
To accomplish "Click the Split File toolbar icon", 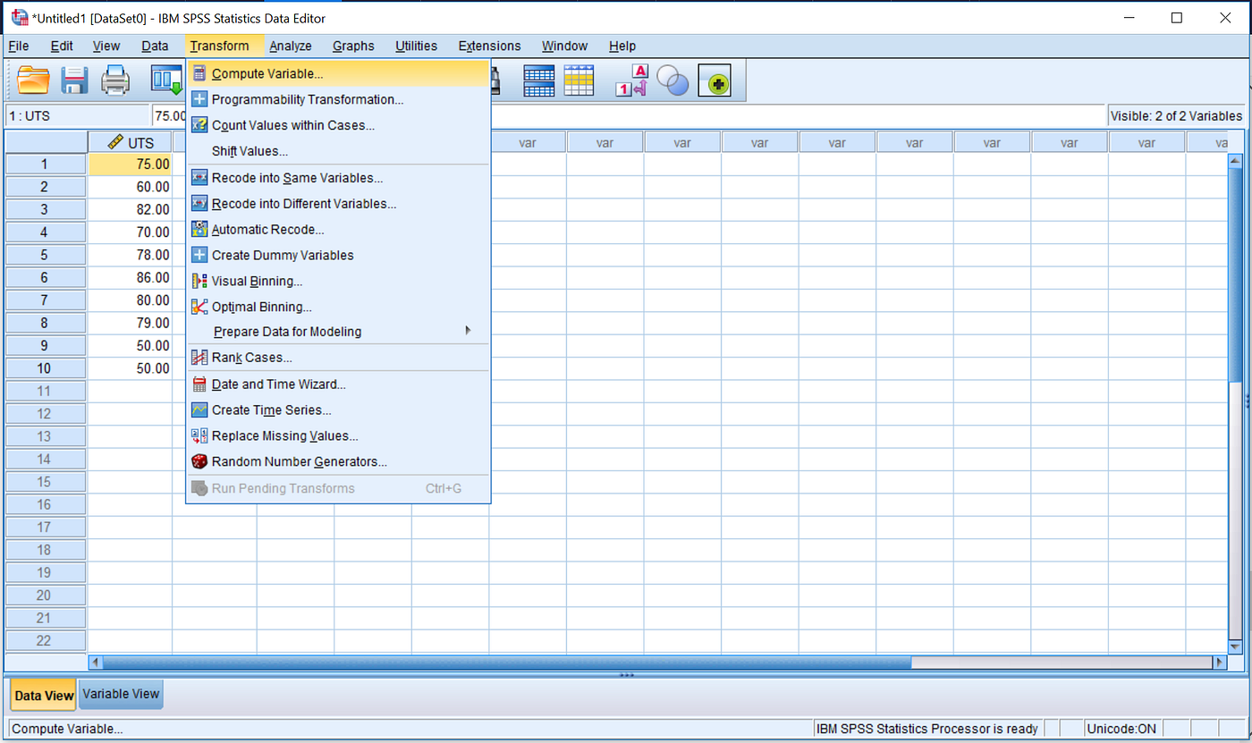I will (x=539, y=81).
